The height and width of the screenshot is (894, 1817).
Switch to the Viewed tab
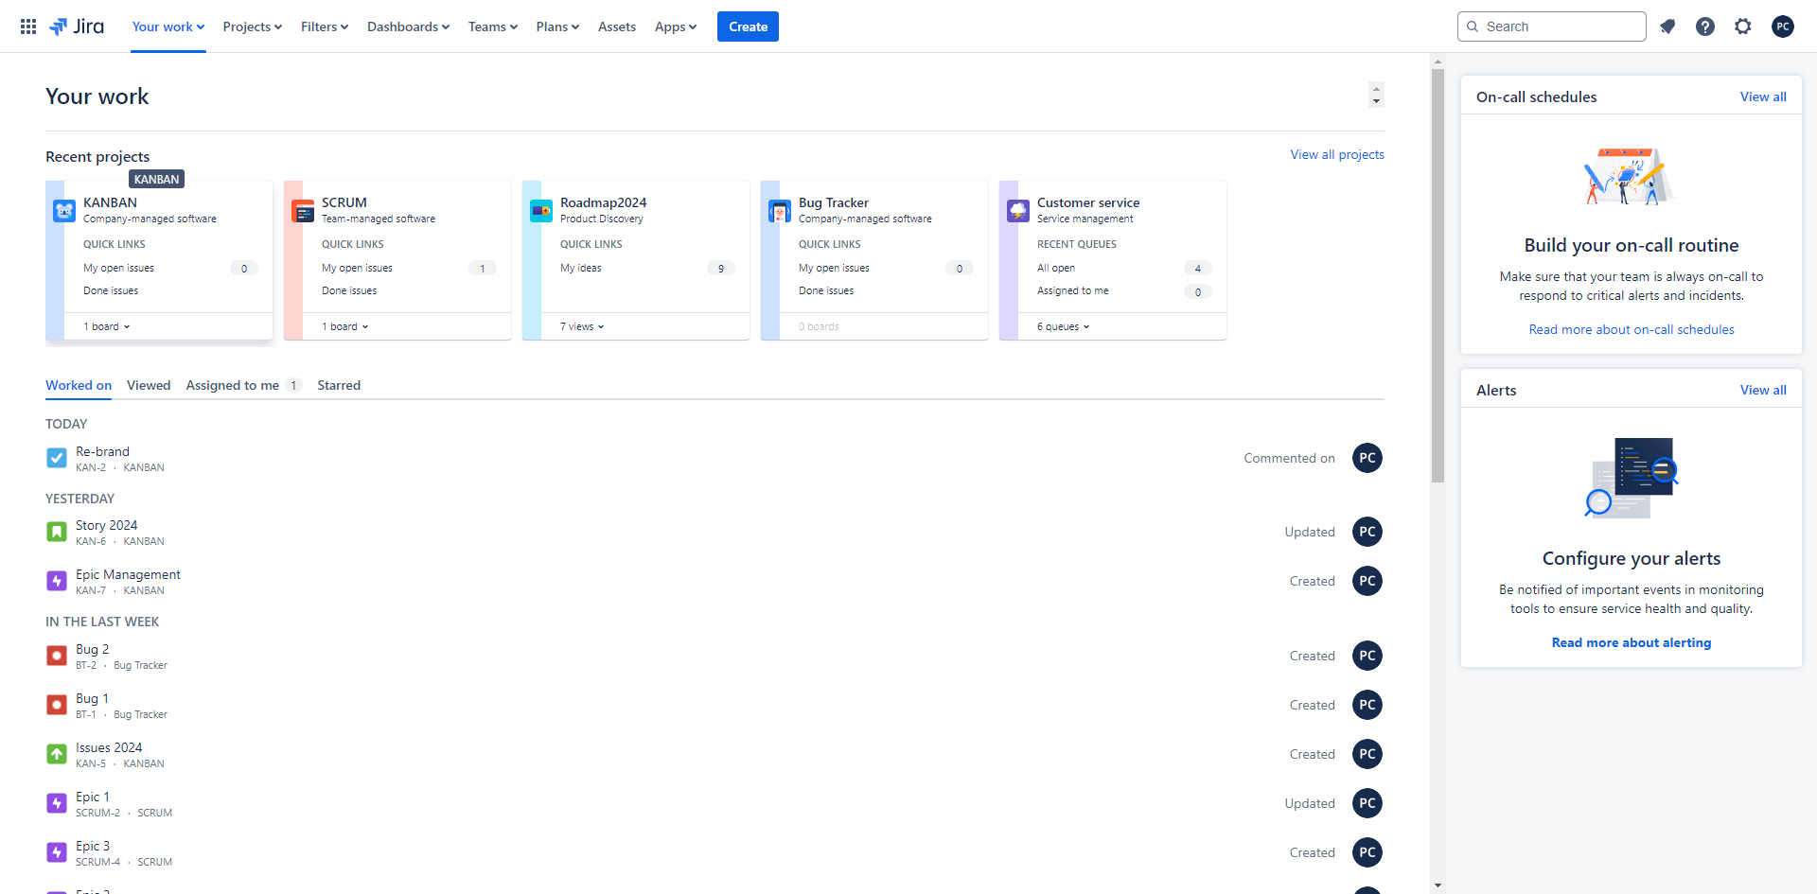(149, 385)
